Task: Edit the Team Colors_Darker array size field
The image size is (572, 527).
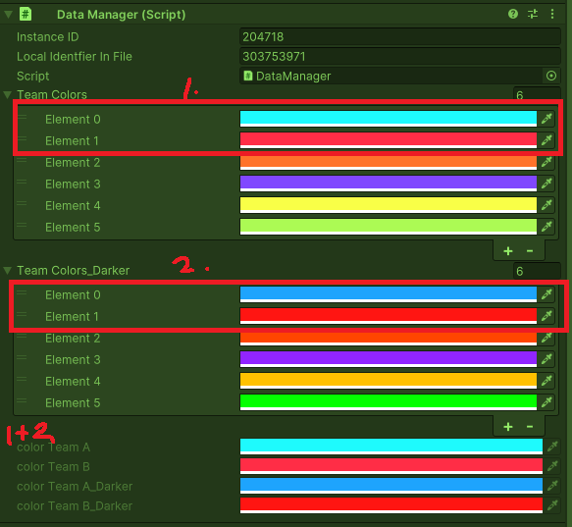Action: click(x=537, y=271)
